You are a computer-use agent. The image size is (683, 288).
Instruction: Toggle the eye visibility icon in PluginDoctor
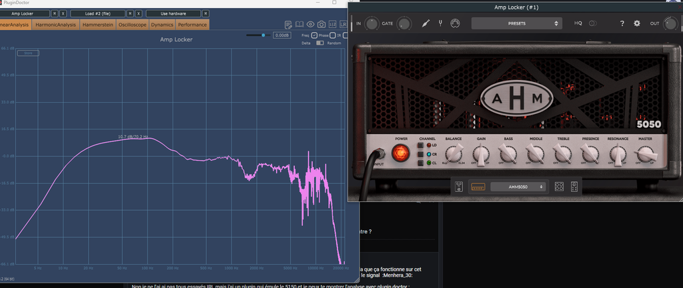pos(310,25)
